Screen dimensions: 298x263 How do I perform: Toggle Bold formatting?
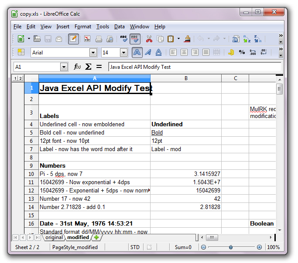(137, 52)
